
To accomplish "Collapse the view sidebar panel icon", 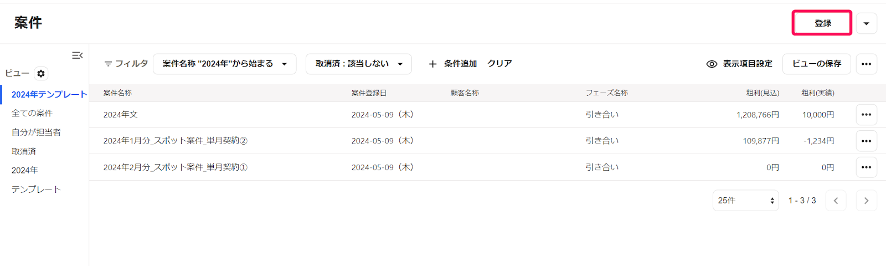I will [78, 55].
